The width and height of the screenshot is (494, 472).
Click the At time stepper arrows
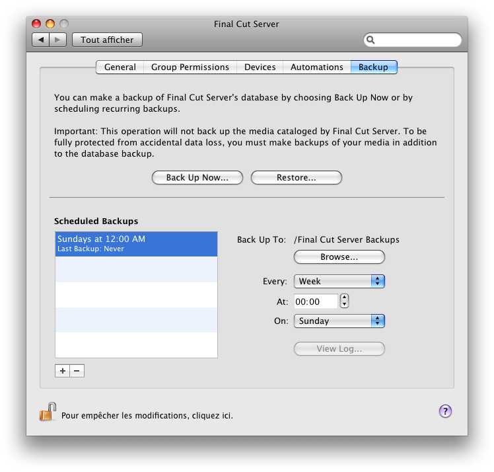(x=344, y=301)
